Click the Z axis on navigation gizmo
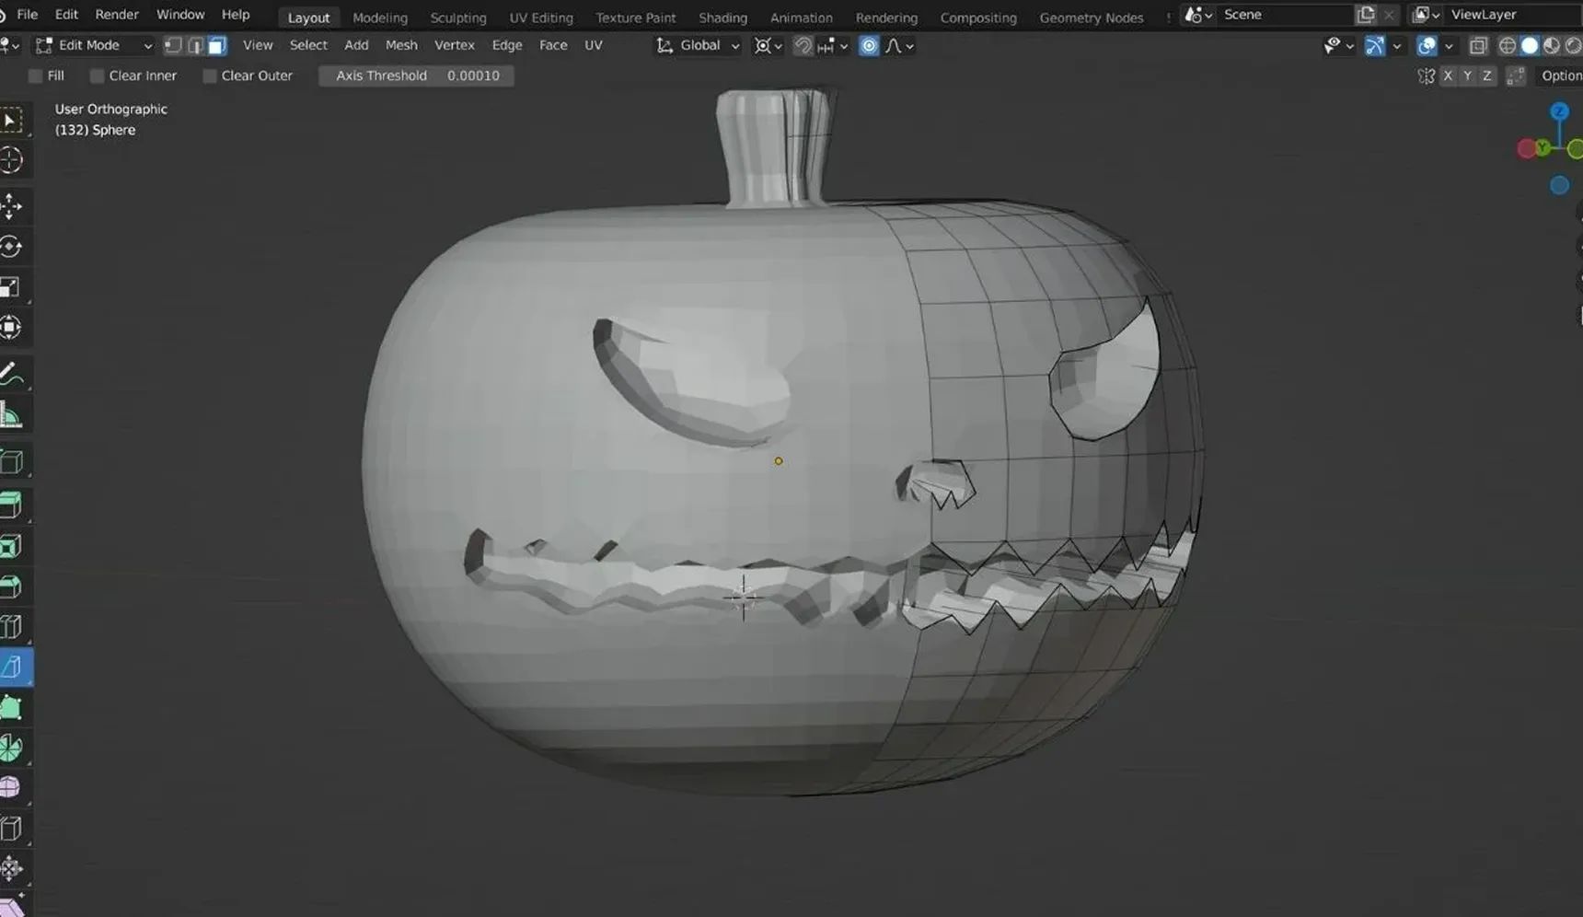1583x917 pixels. 1559,111
